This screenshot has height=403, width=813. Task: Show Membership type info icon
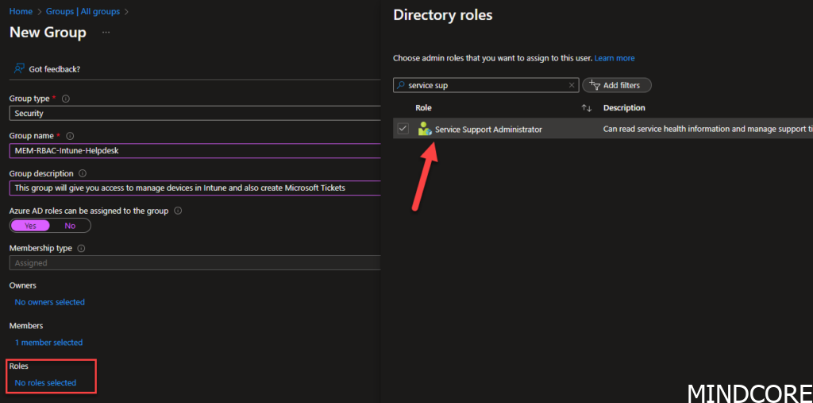pos(81,248)
